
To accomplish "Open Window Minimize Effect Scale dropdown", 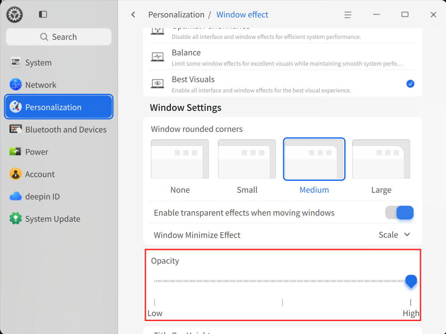I will tap(395, 235).
